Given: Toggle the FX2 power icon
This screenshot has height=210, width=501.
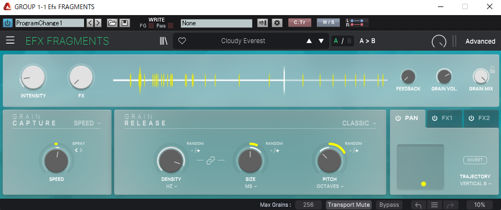Looking at the screenshot, I should pyautogui.click(x=471, y=118).
